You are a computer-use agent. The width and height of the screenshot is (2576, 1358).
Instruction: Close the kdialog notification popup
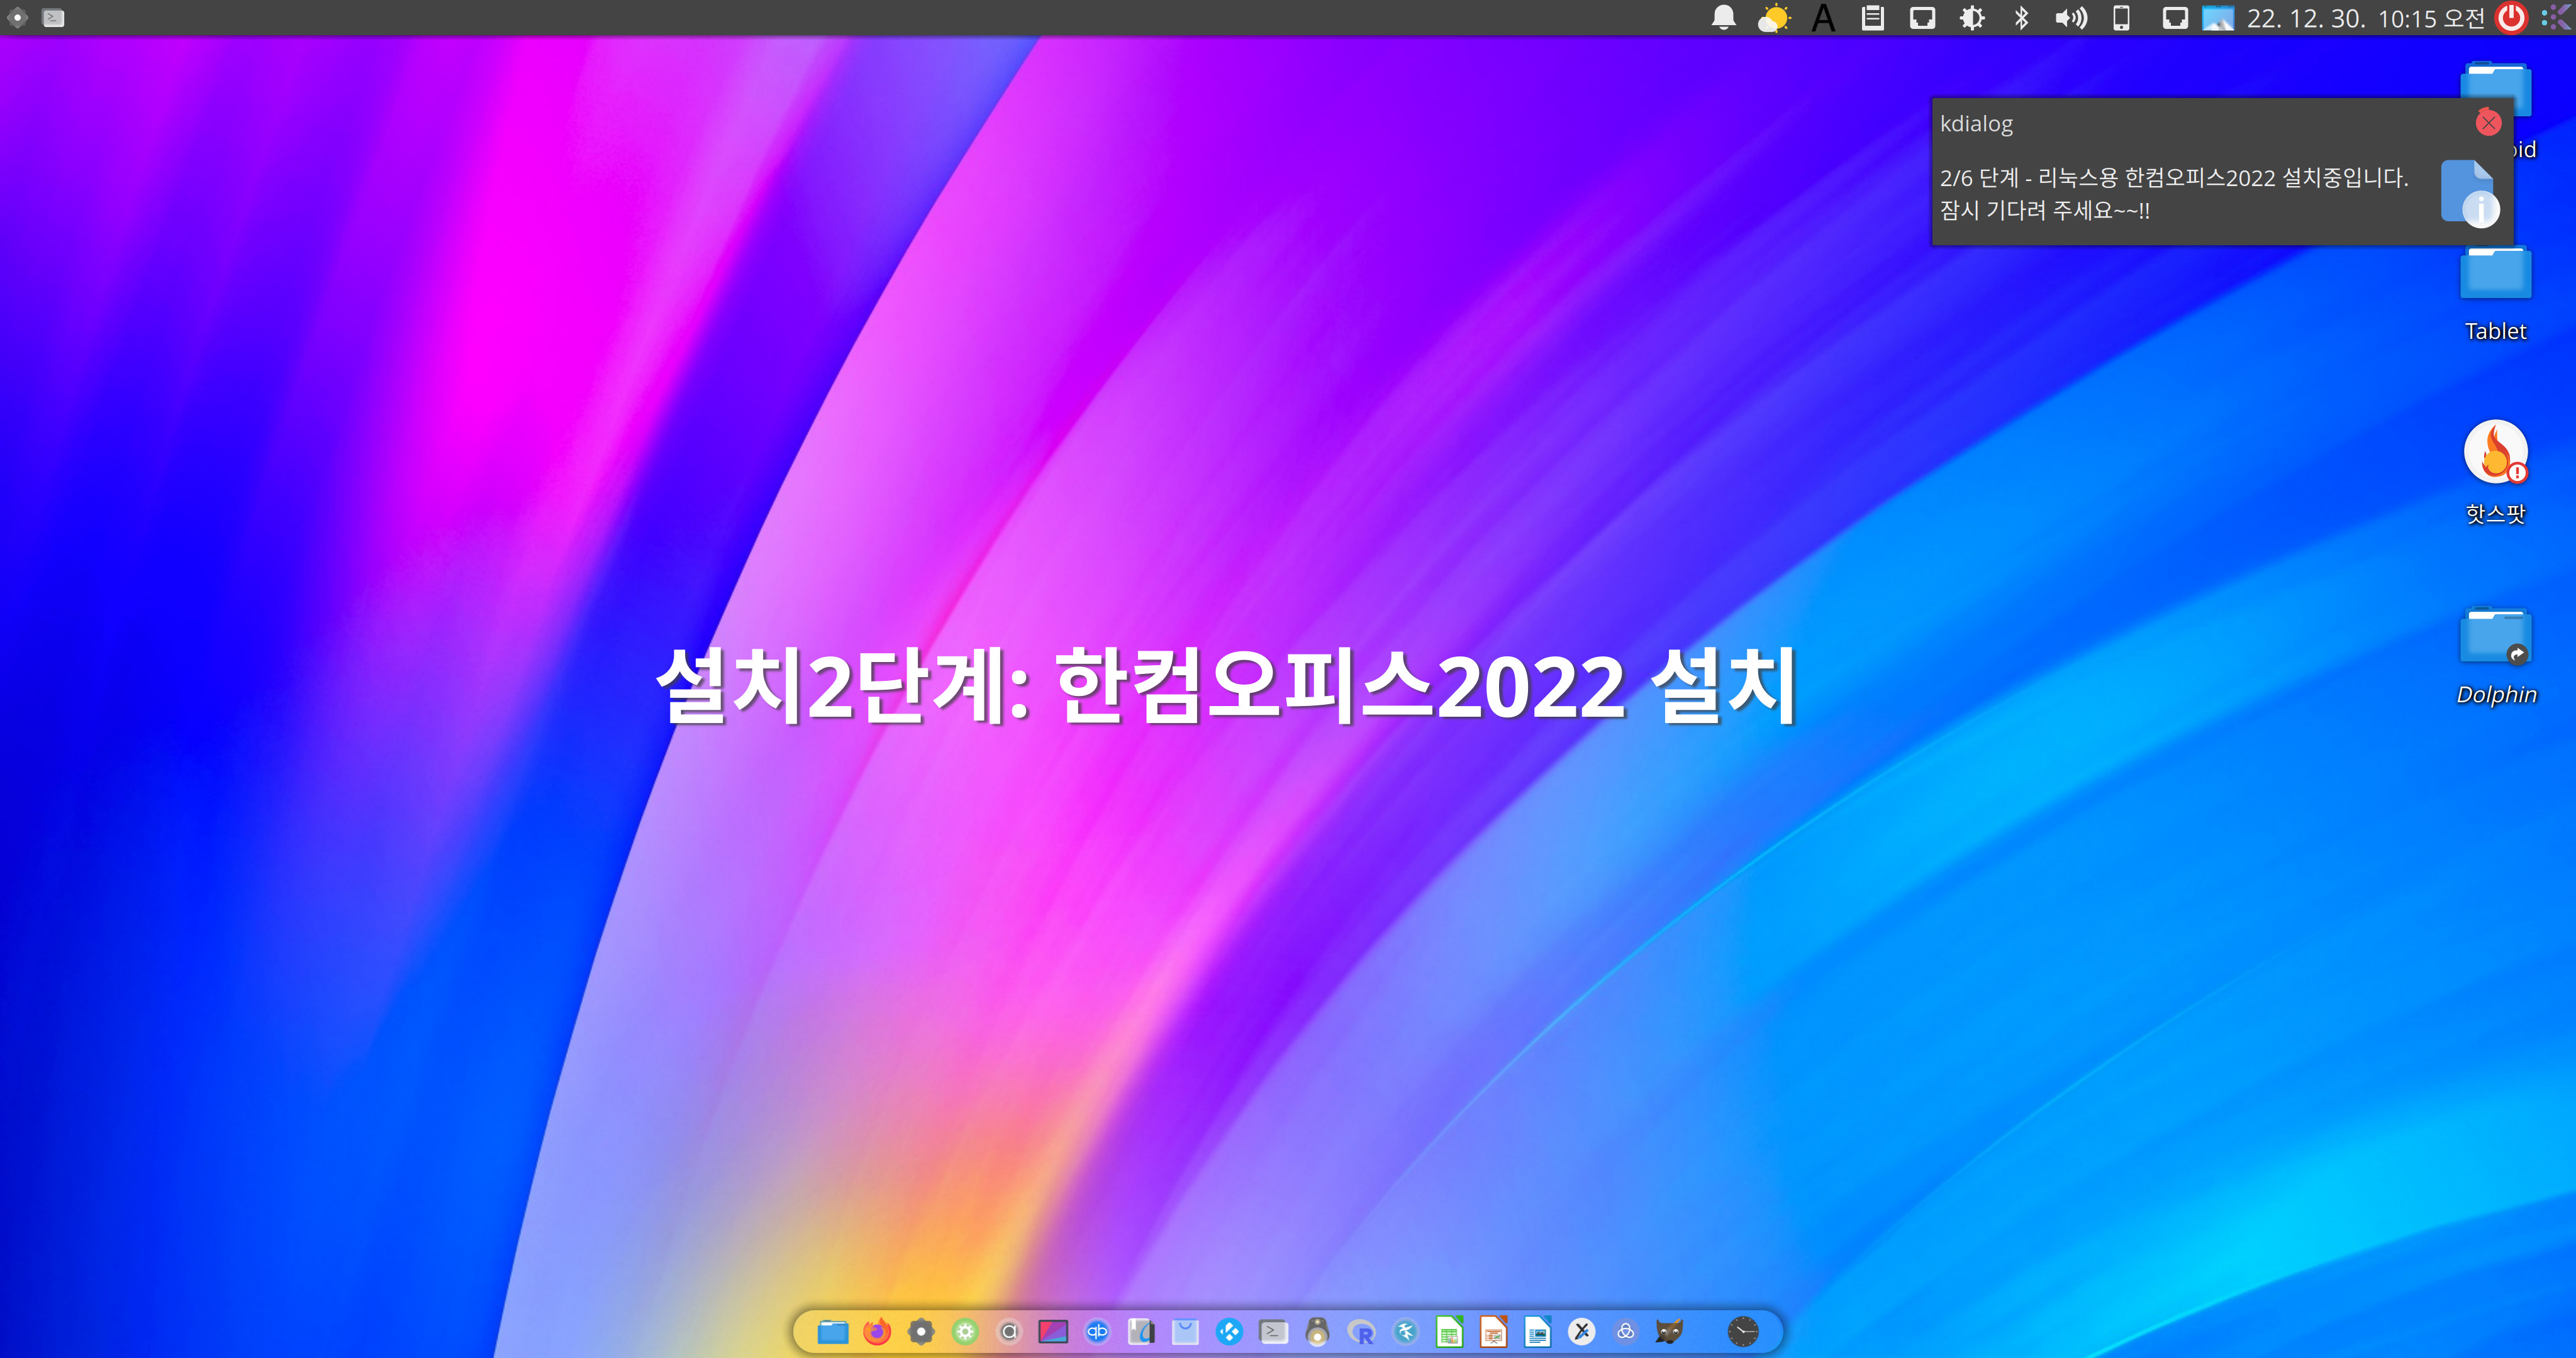[2488, 123]
